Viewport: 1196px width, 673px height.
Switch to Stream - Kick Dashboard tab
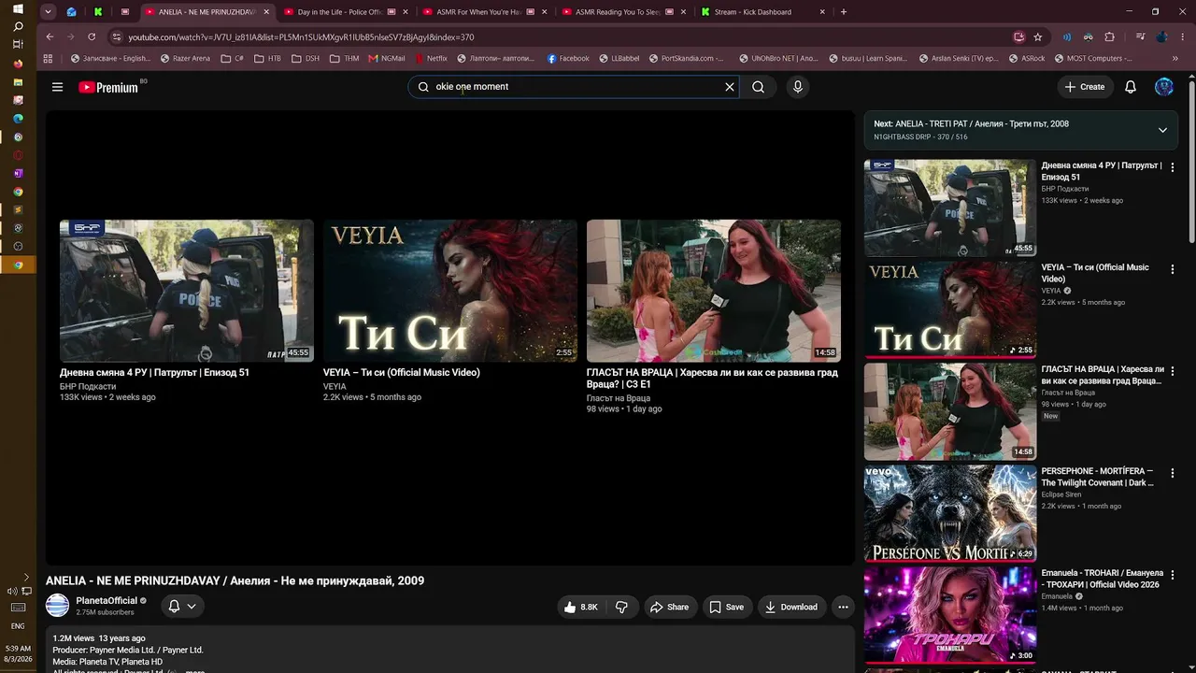click(x=762, y=12)
